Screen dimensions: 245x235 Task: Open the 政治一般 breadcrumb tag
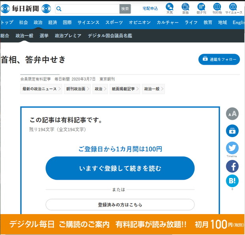pyautogui.click(x=153, y=89)
